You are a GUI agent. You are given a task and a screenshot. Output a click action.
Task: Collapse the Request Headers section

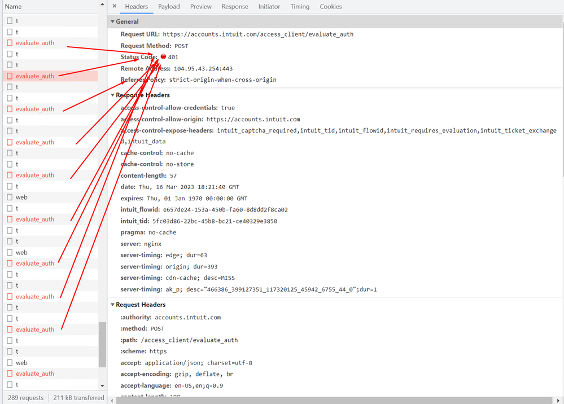(x=112, y=305)
